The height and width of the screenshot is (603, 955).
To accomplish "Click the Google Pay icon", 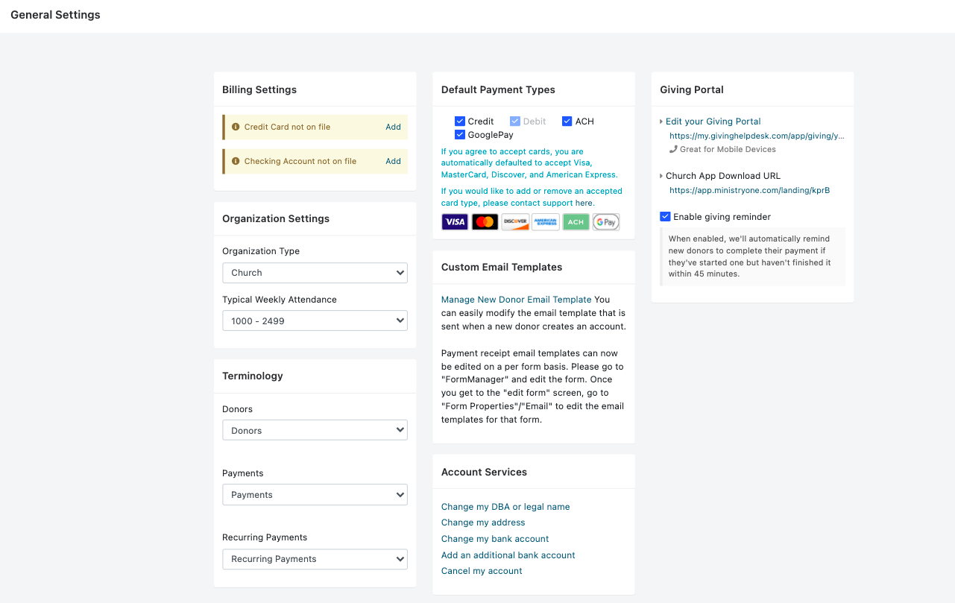I will point(606,222).
